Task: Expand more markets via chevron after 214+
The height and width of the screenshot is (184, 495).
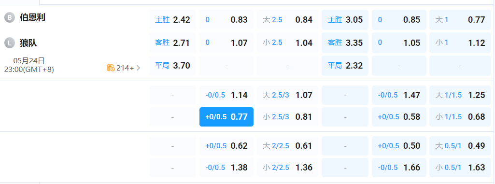Action: 138,68
